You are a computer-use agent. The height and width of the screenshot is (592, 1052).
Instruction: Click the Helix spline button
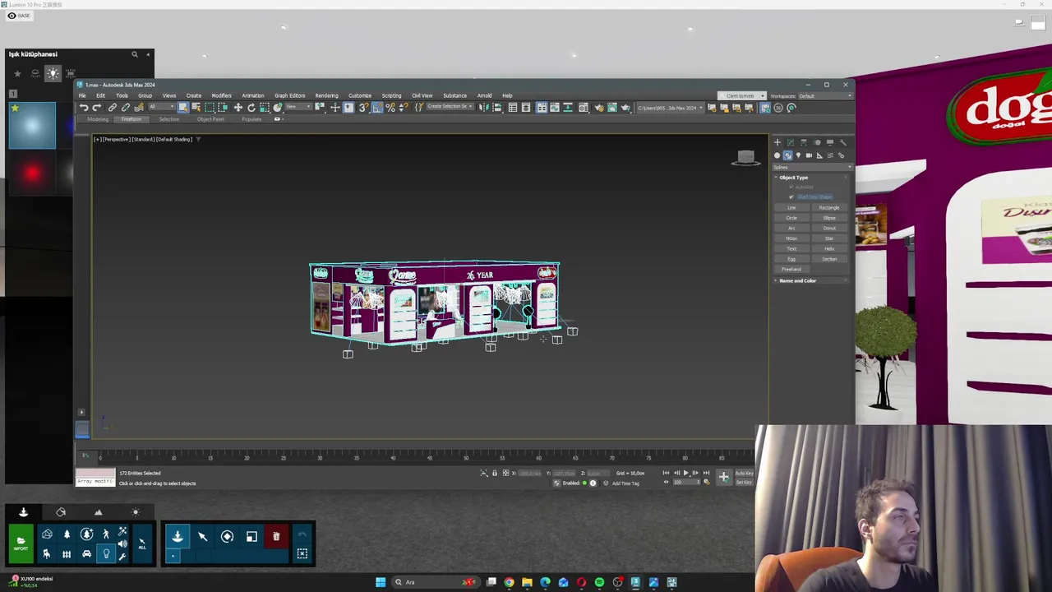click(829, 248)
